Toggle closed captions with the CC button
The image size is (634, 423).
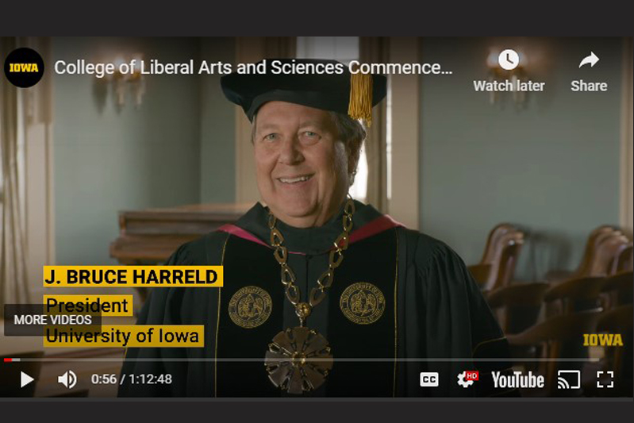point(429,379)
